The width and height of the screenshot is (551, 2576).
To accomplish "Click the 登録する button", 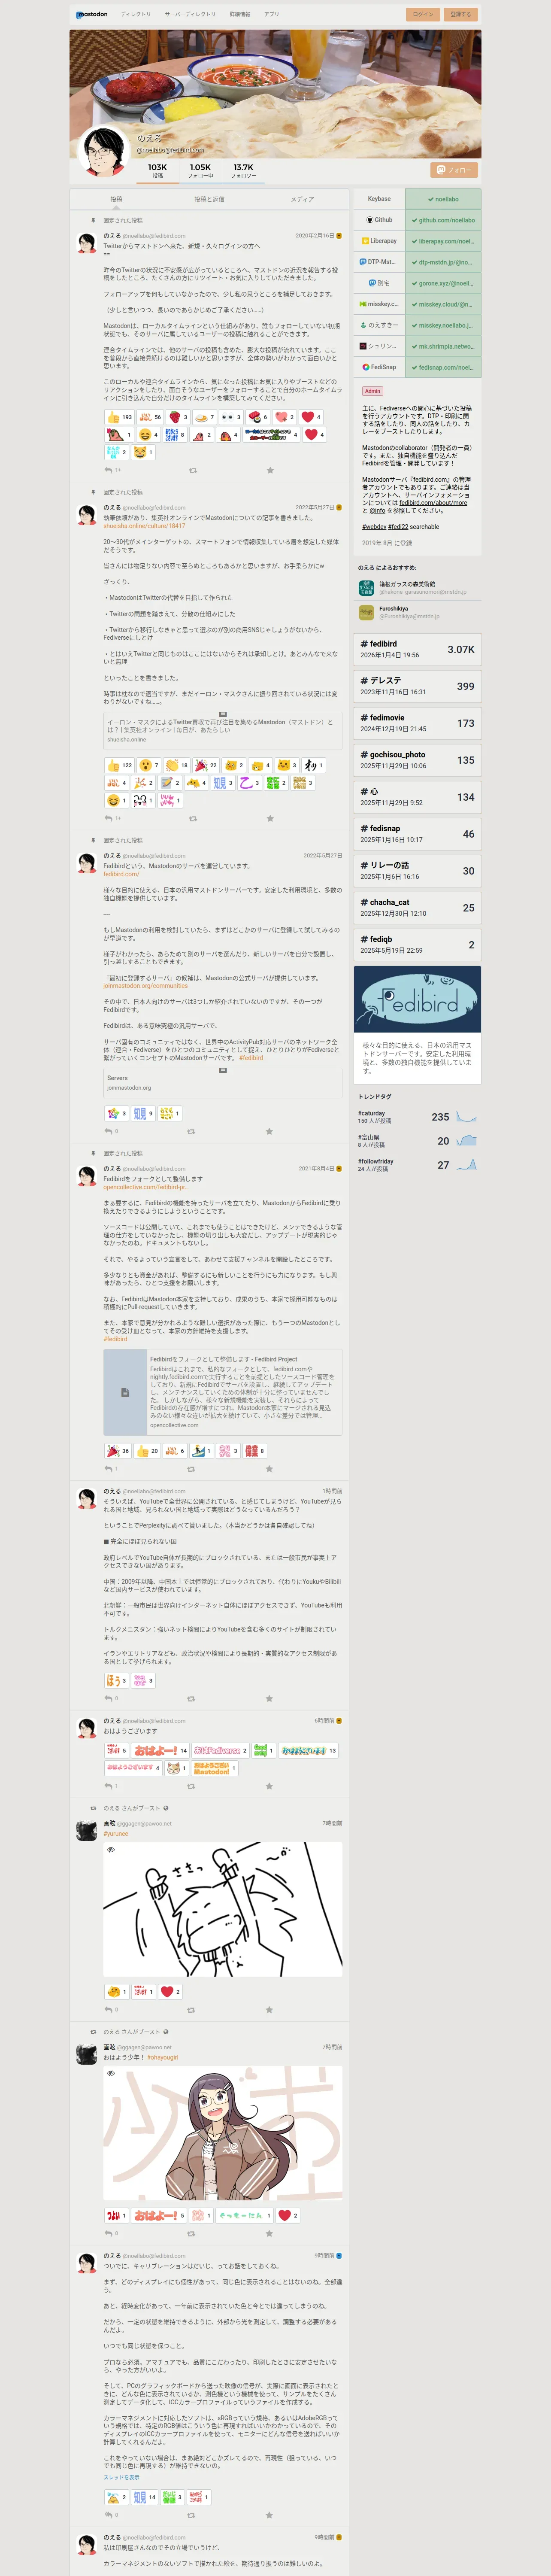I will (x=460, y=14).
